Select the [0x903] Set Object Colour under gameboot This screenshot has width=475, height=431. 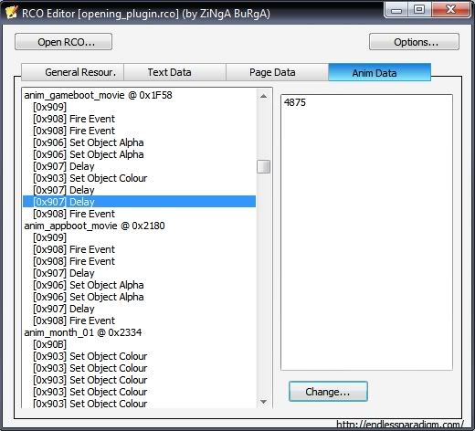pyautogui.click(x=90, y=178)
